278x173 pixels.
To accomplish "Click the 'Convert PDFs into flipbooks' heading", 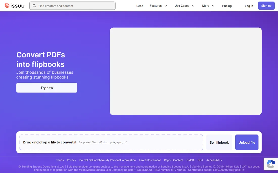I will tap(41, 60).
